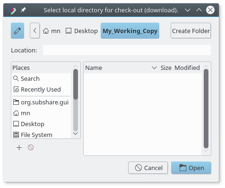This screenshot has width=225, height=188.
Task: Click the org.subshare.gui folder icon
Action: [x=16, y=102]
